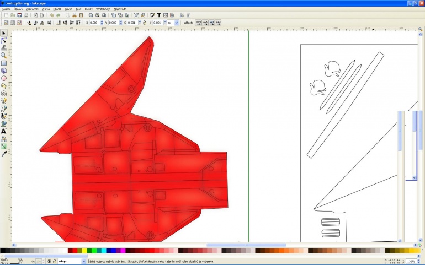
Task: Select the Gradient tool
Action: click(3, 147)
